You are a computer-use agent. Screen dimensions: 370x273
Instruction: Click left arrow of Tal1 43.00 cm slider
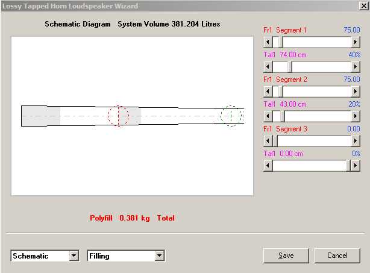coord(268,116)
